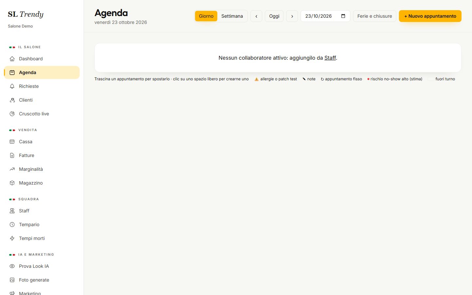This screenshot has width=472, height=295.
Task: Open the Tempi morti label
Action: click(32, 238)
